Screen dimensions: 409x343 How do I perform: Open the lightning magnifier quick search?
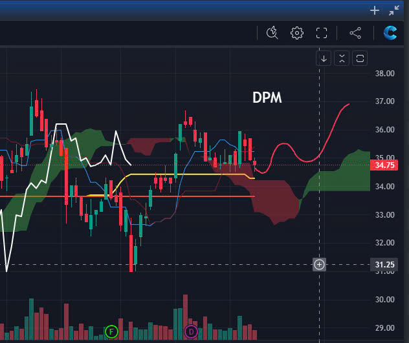pos(272,33)
